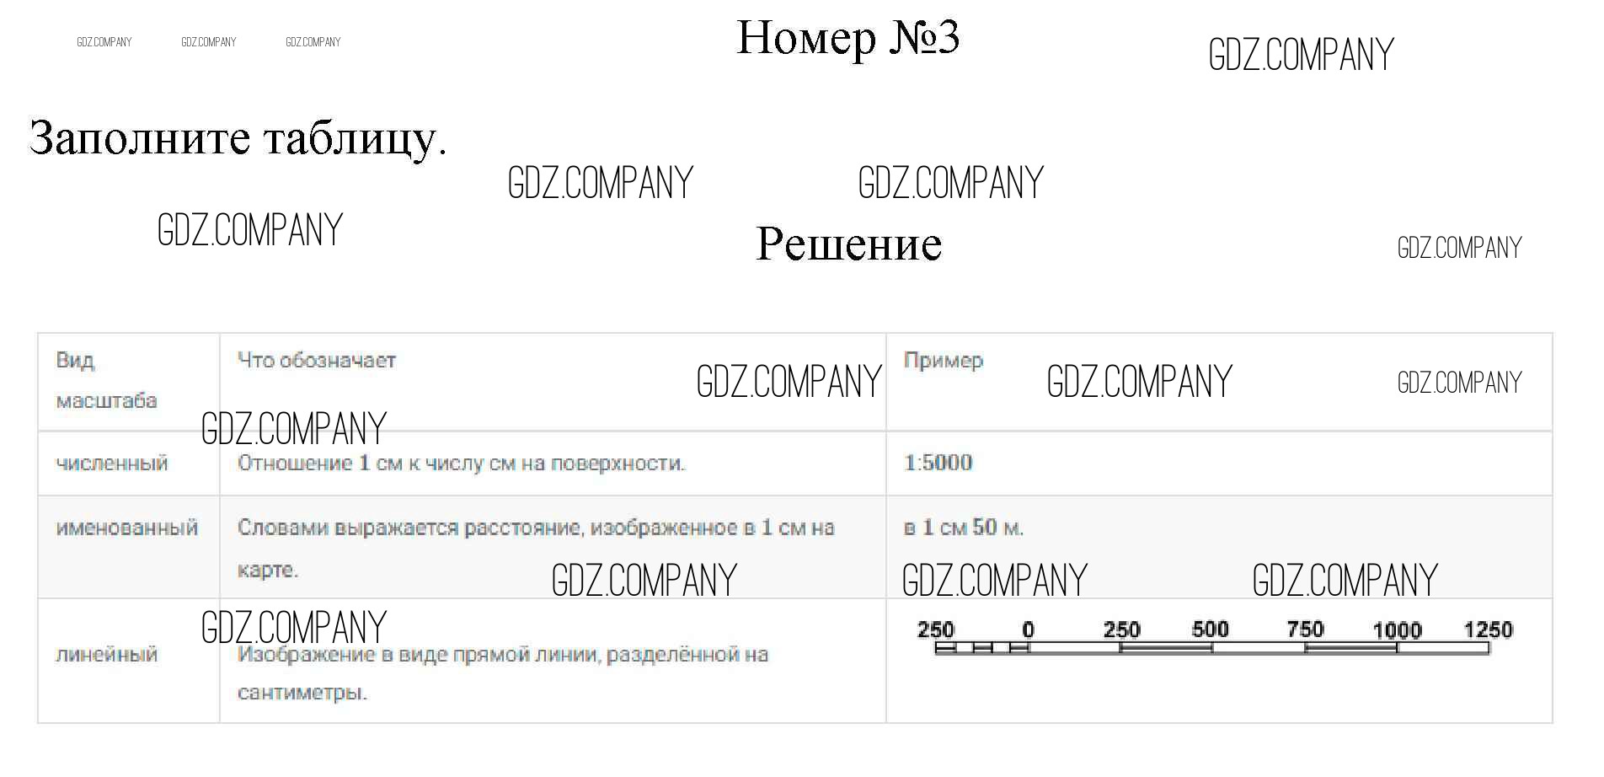Image resolution: width=1604 pixels, height=777 pixels.
Task: Click the "линейный" row label
Action: tap(107, 655)
